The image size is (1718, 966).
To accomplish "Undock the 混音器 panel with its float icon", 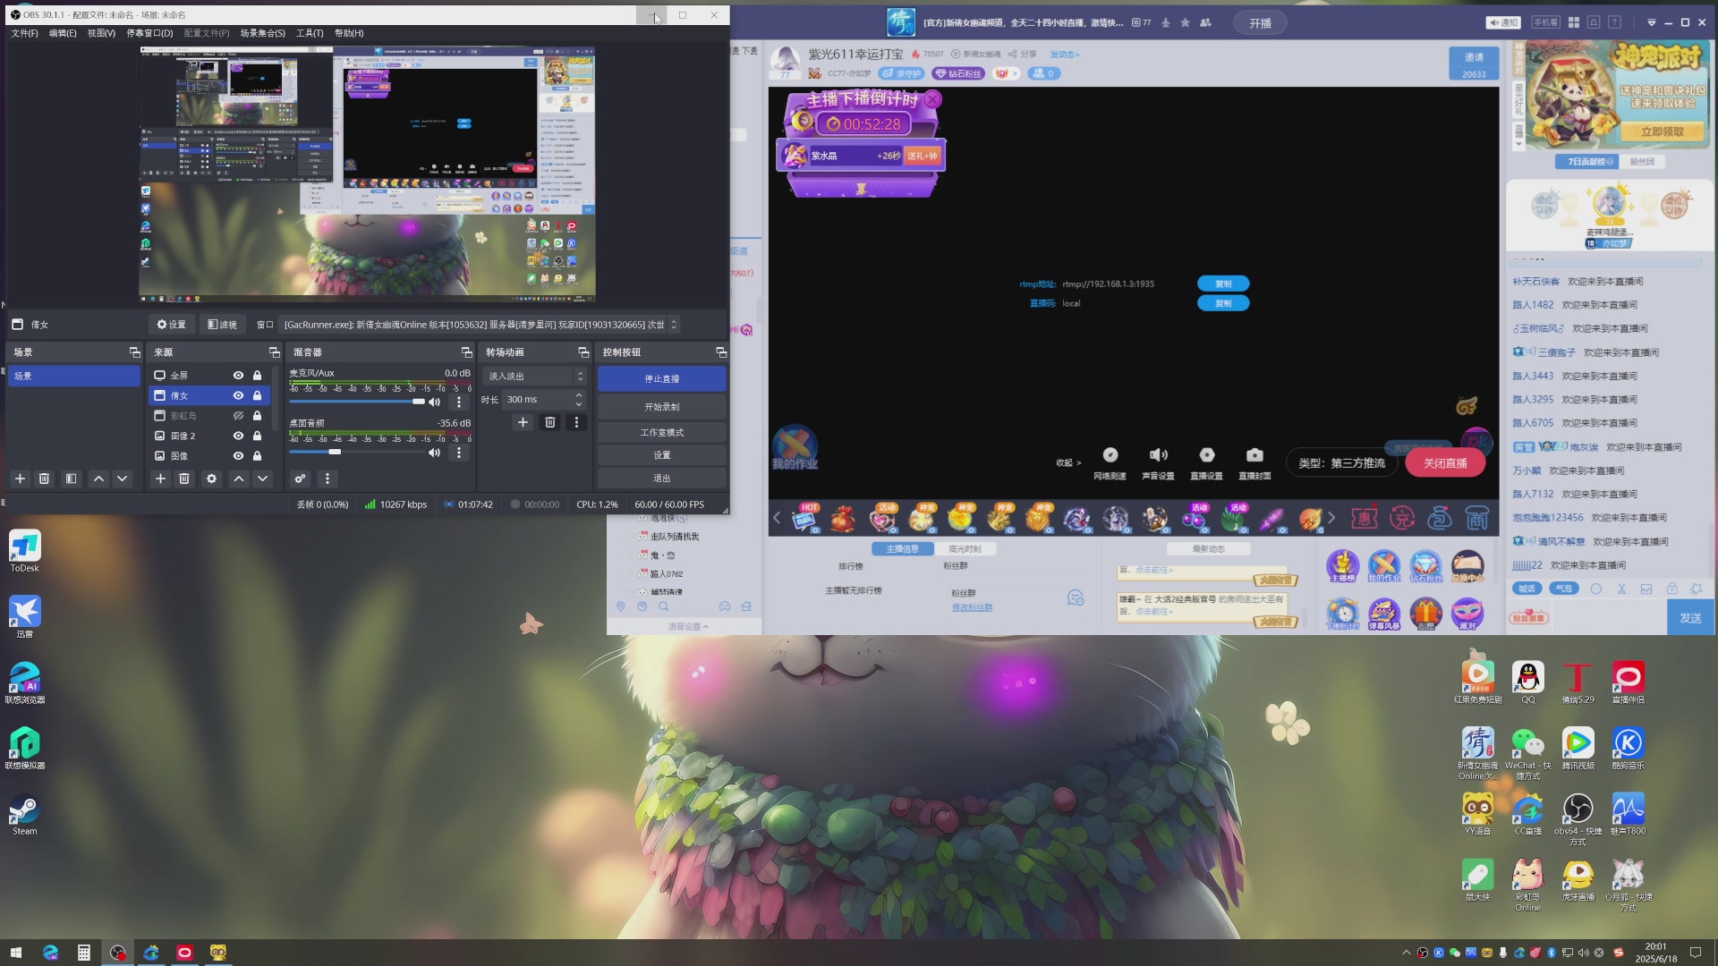I will tap(466, 352).
